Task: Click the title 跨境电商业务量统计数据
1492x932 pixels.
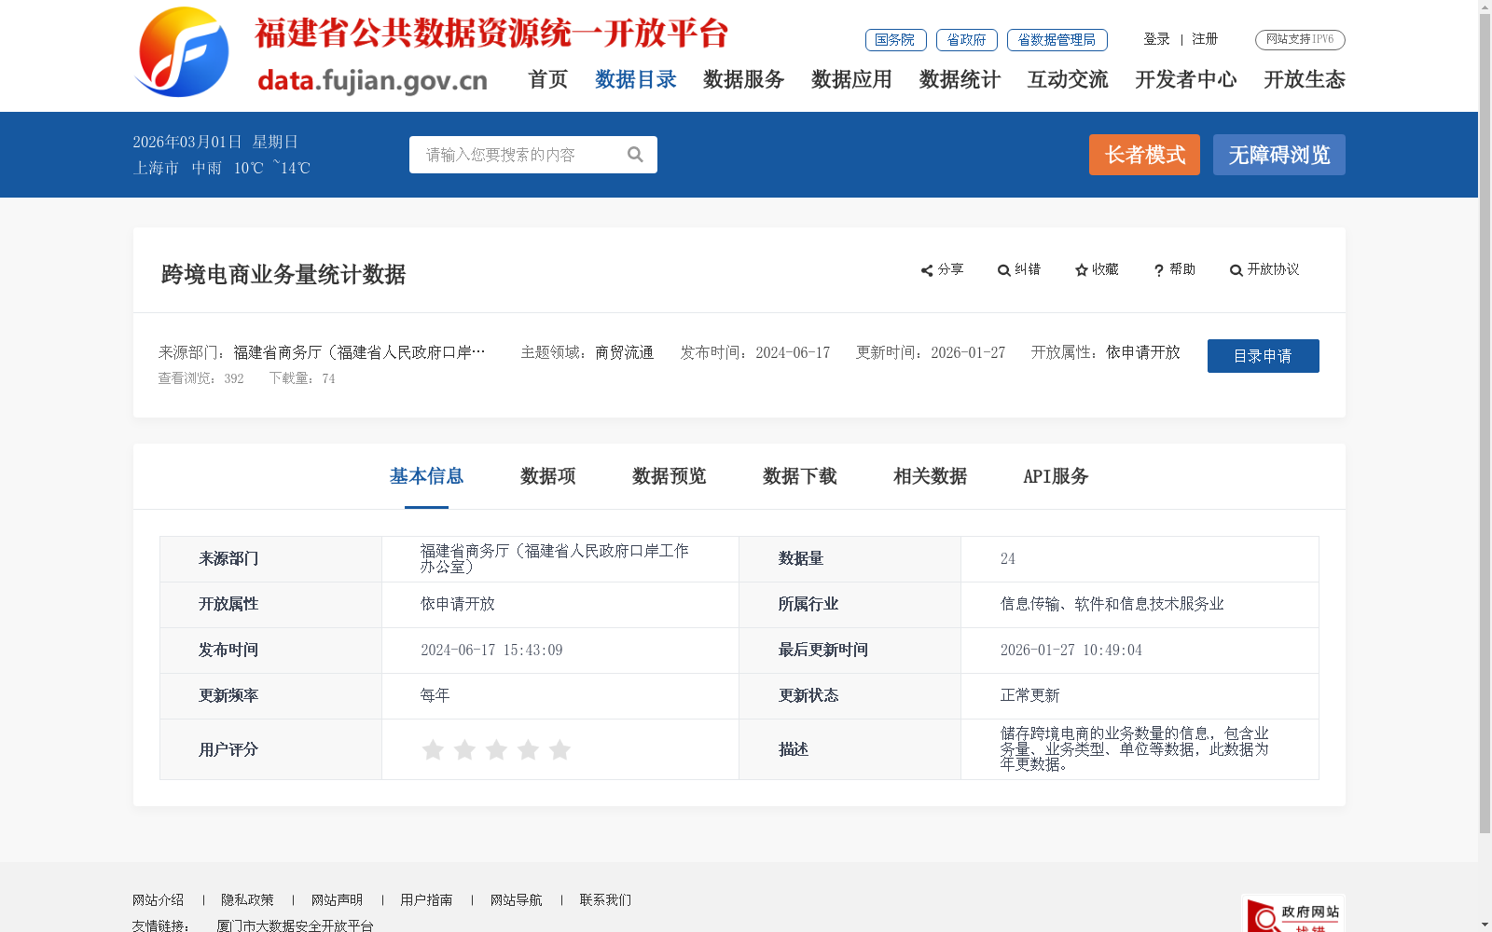Action: coord(283,275)
